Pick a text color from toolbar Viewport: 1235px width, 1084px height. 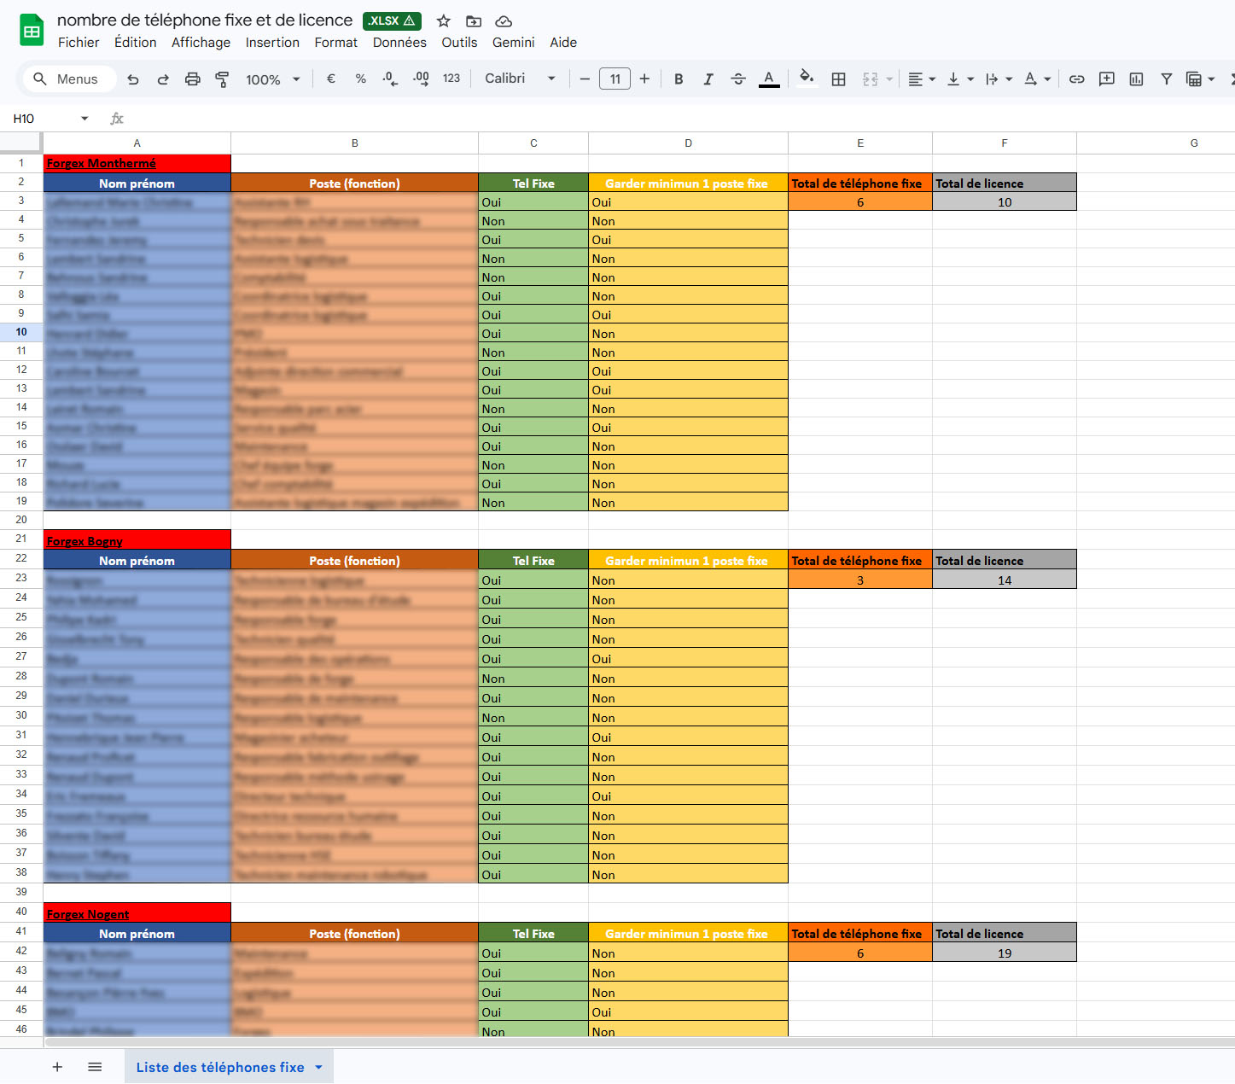pyautogui.click(x=769, y=79)
